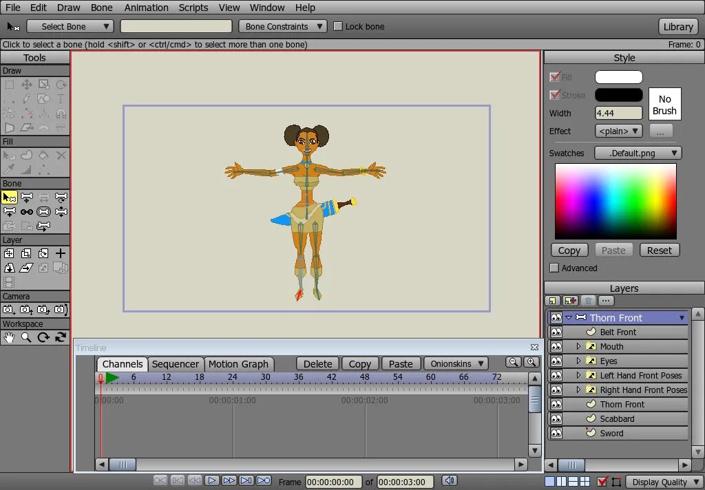The image size is (705, 490).
Task: Switch to the Motion Graph tab
Action: tap(238, 364)
